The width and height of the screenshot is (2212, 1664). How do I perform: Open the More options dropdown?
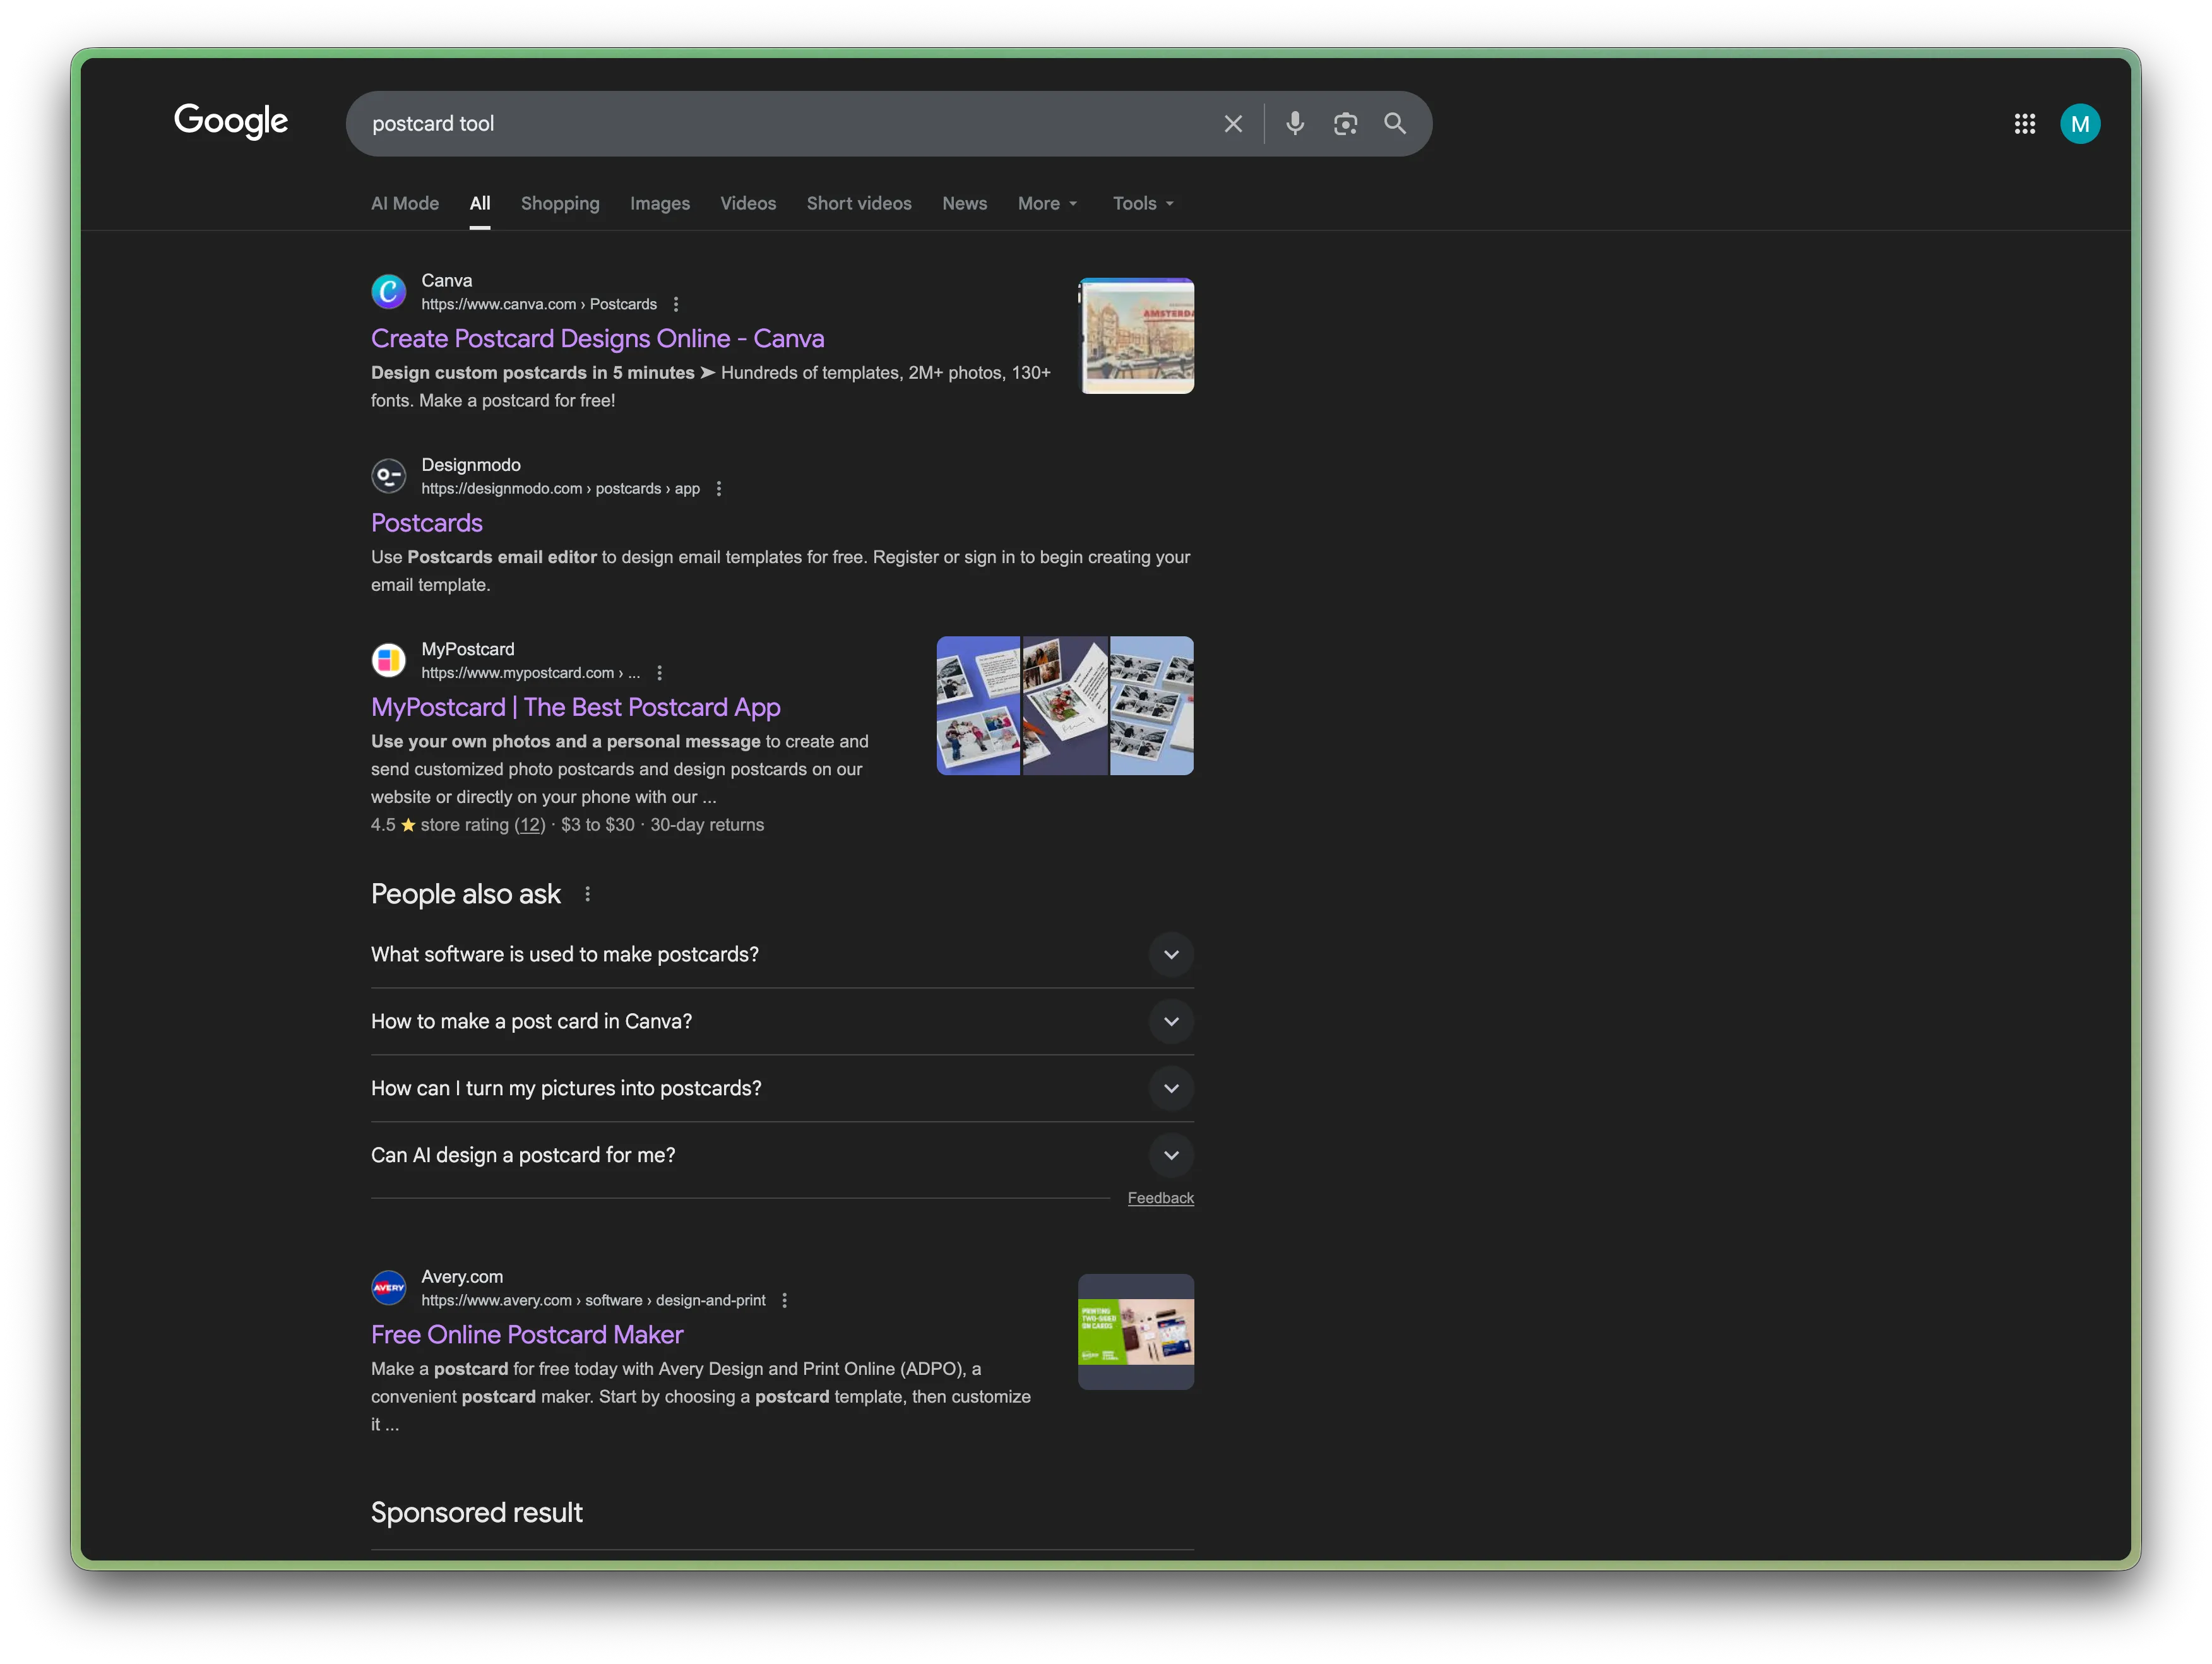click(1046, 203)
